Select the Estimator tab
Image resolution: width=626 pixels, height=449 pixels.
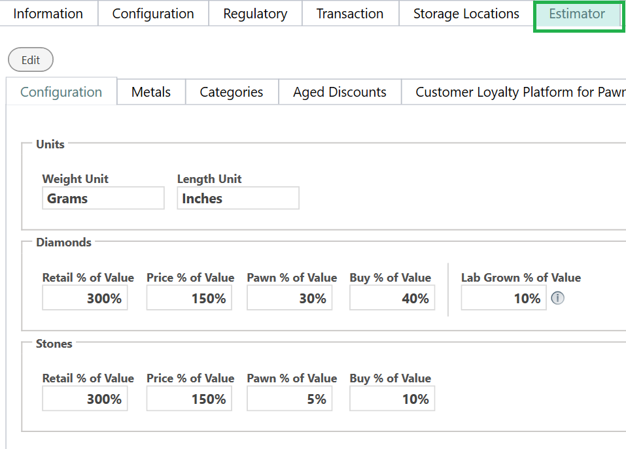[x=577, y=14]
